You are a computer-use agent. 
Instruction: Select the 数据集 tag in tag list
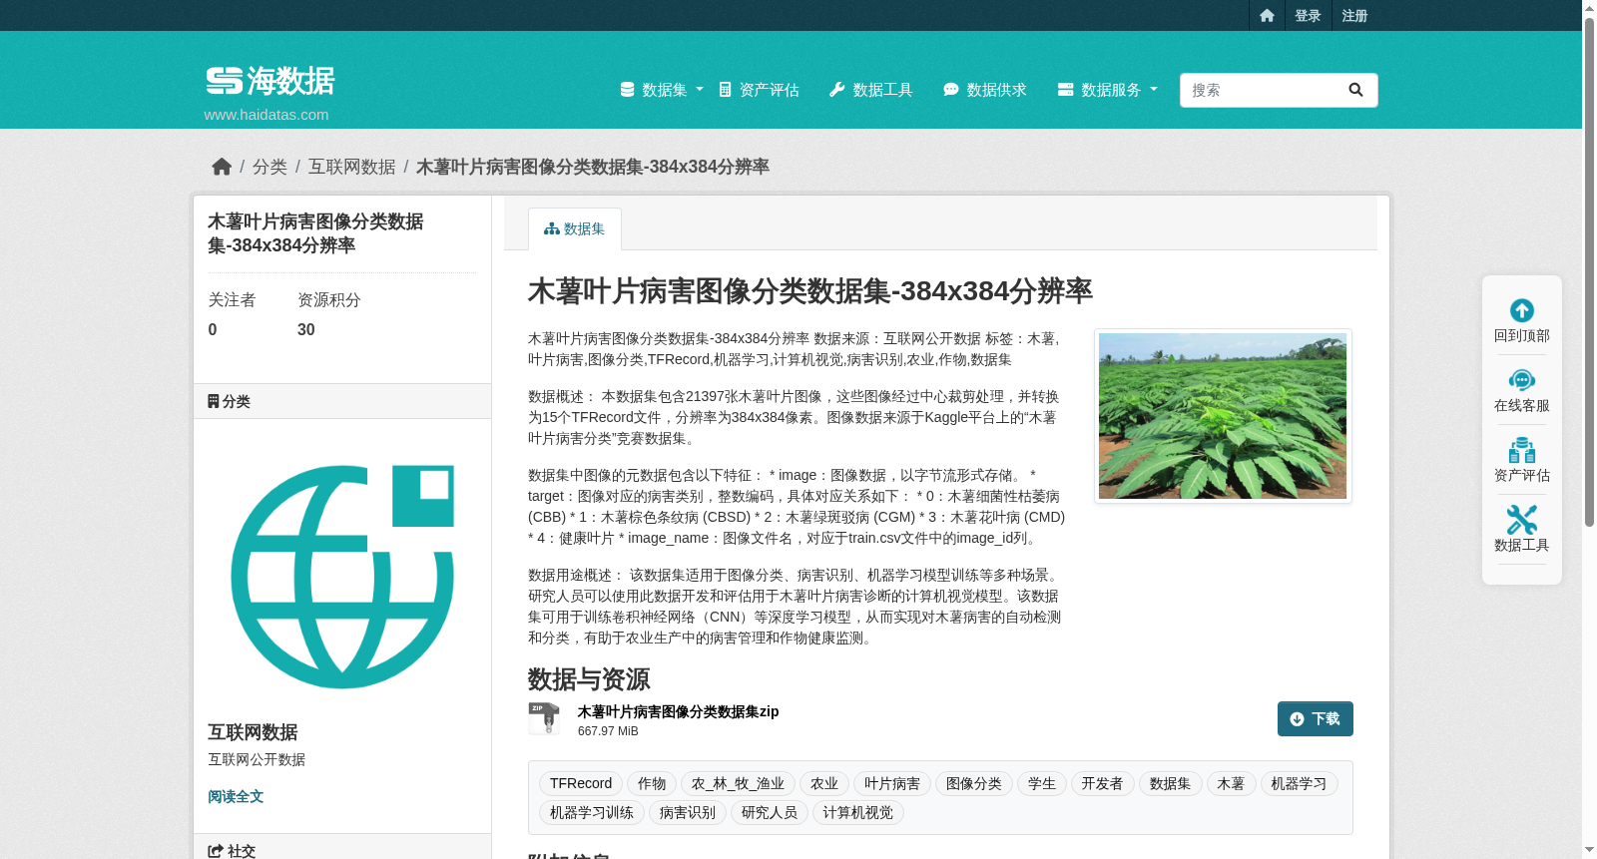(x=1171, y=784)
